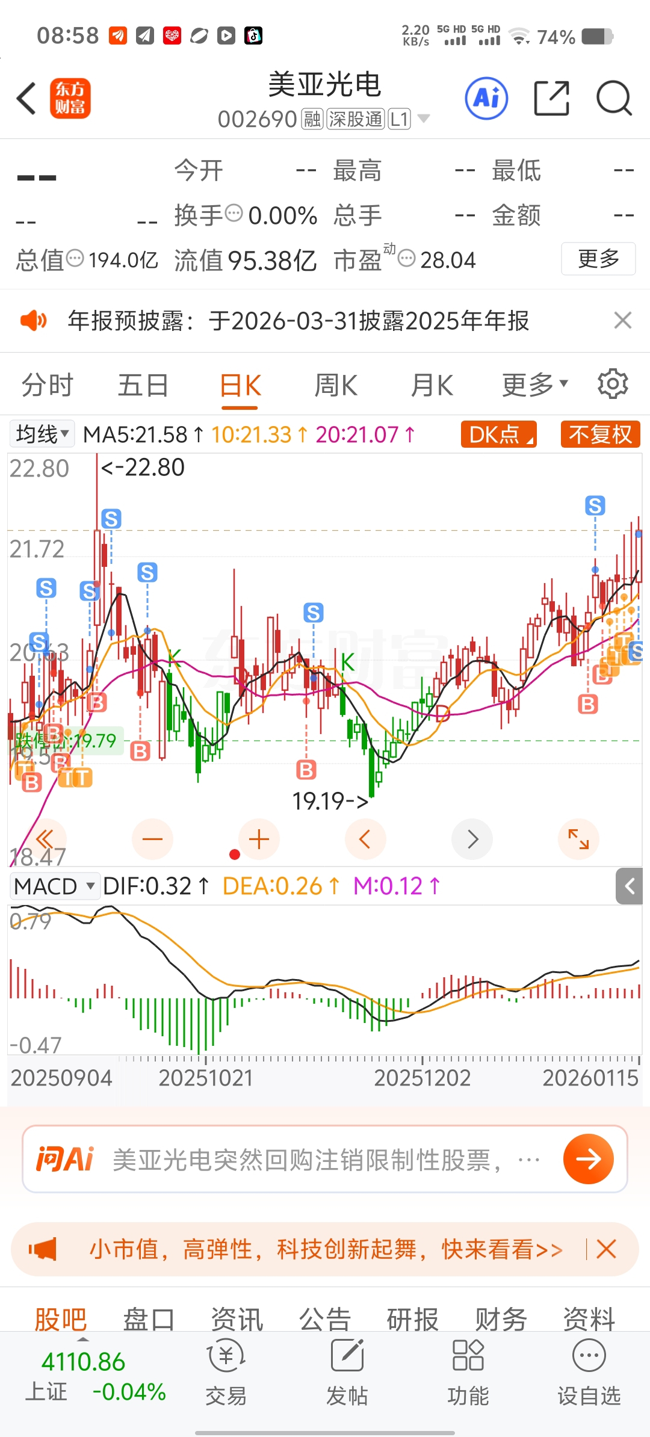This screenshot has width=650, height=1437.
Task: Switch to 分时 chart tab
Action: 48,385
